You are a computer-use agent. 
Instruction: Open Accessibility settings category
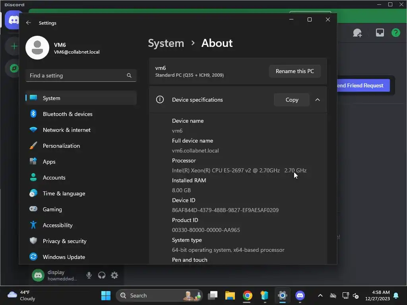(81, 225)
